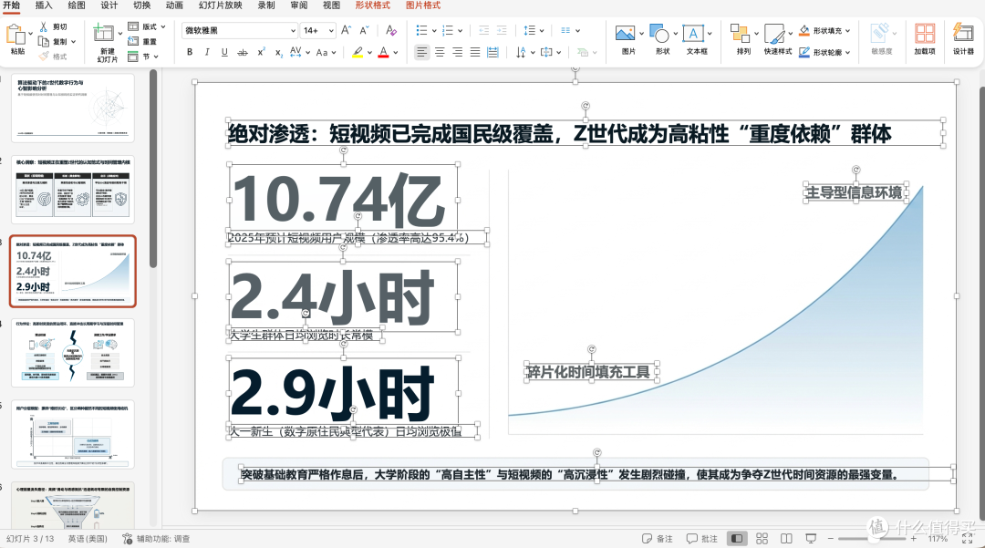
Task: Click the text direction icon
Action: 521,53
